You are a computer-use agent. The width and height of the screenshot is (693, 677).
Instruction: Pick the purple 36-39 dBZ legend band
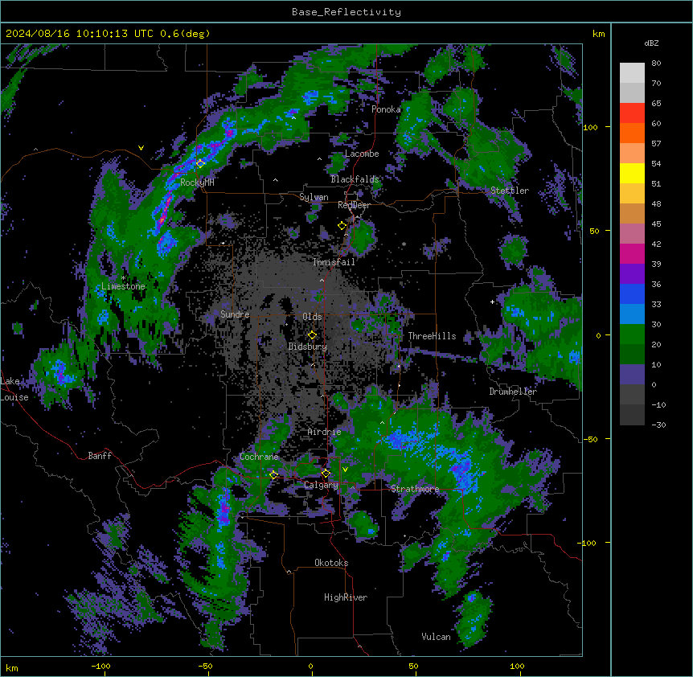click(x=632, y=274)
